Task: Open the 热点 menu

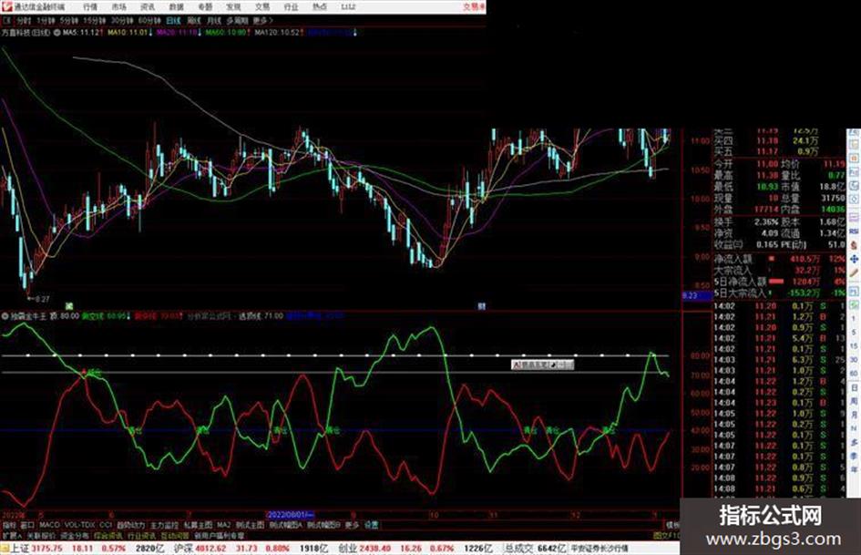Action: pos(320,7)
